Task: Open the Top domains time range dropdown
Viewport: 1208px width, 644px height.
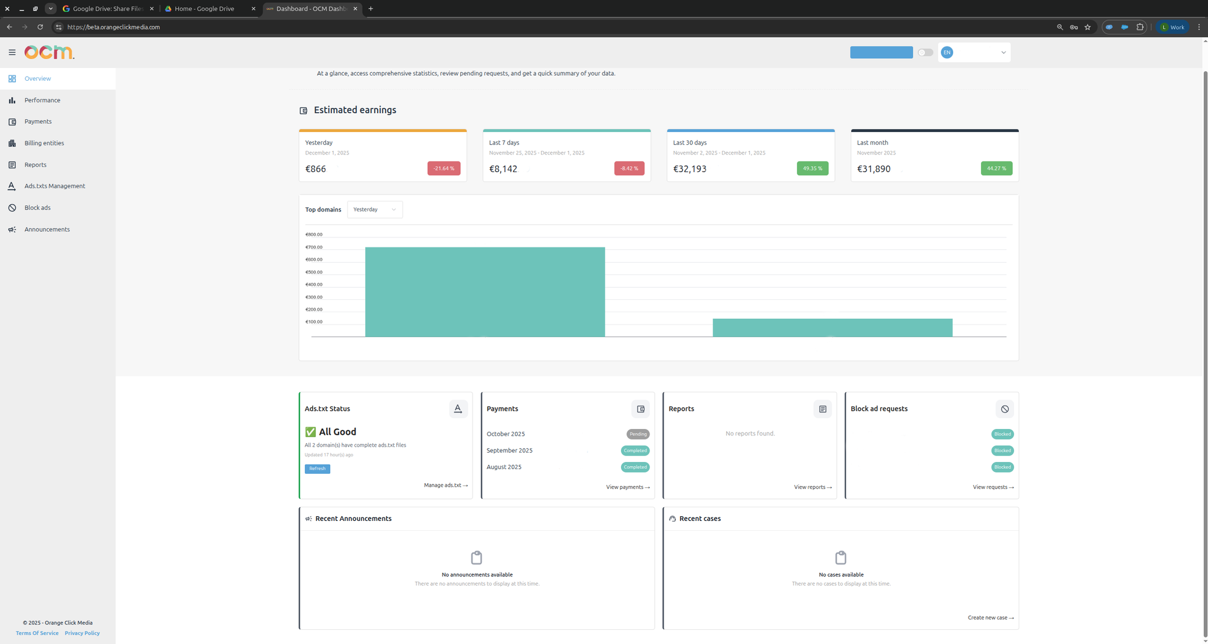Action: (375, 209)
